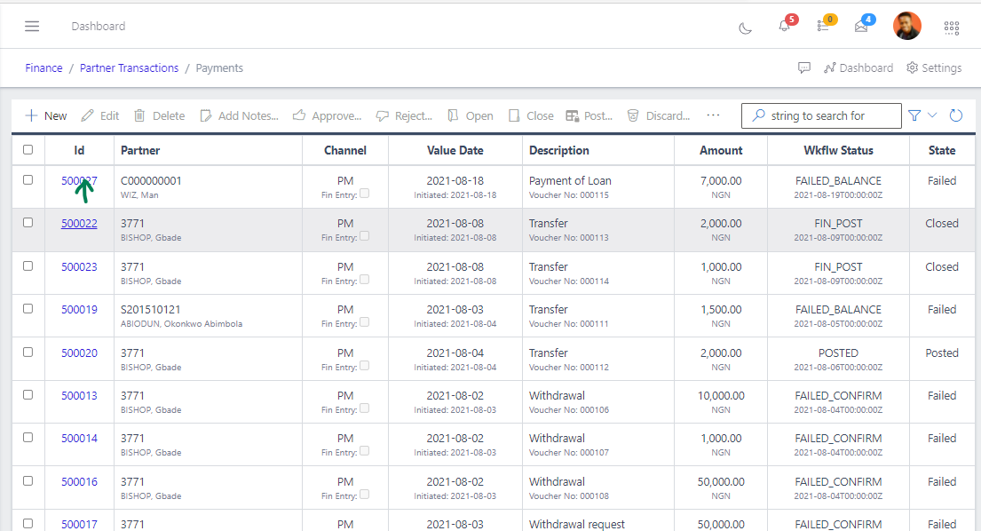Check messages with 4 unread mail
The height and width of the screenshot is (531, 981).
tap(860, 26)
